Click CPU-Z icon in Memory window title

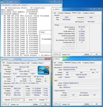coord(53,9)
